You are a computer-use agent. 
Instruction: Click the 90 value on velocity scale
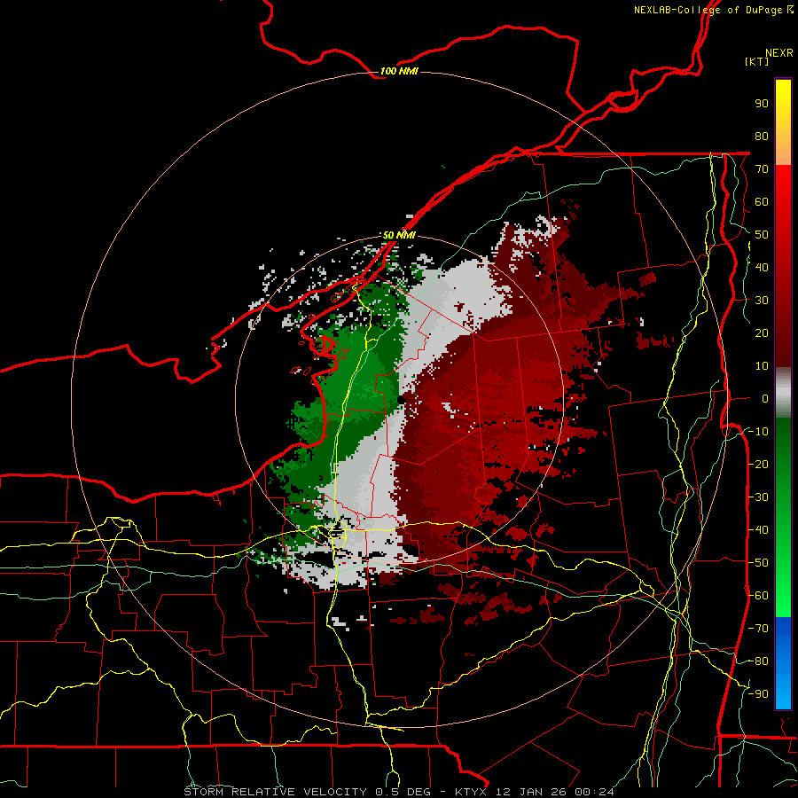tap(762, 104)
